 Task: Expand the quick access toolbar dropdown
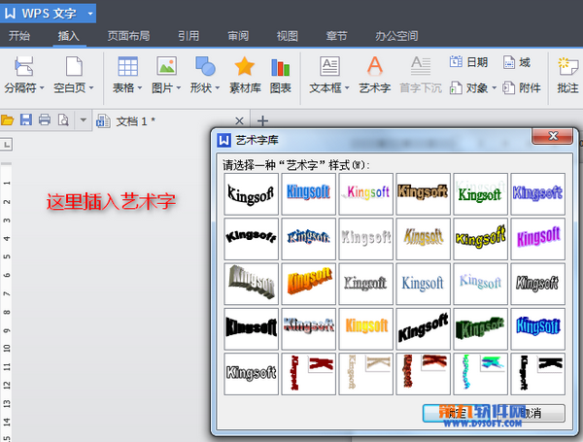tap(84, 120)
